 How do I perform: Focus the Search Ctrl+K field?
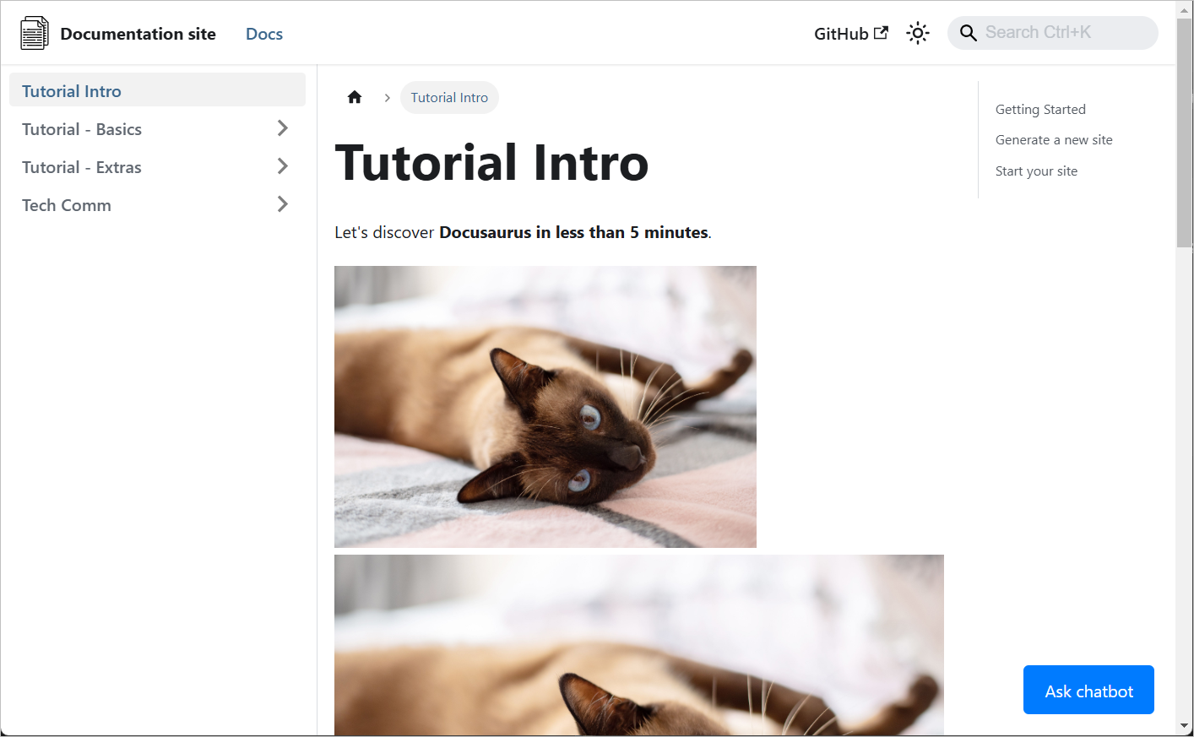point(1053,33)
